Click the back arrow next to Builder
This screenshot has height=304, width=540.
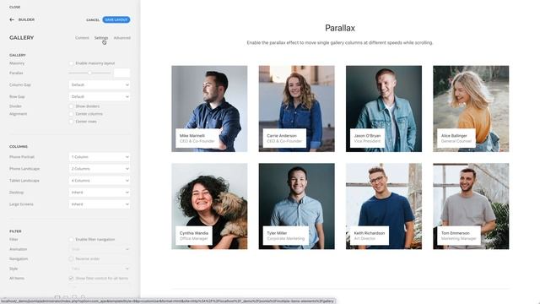(12, 19)
